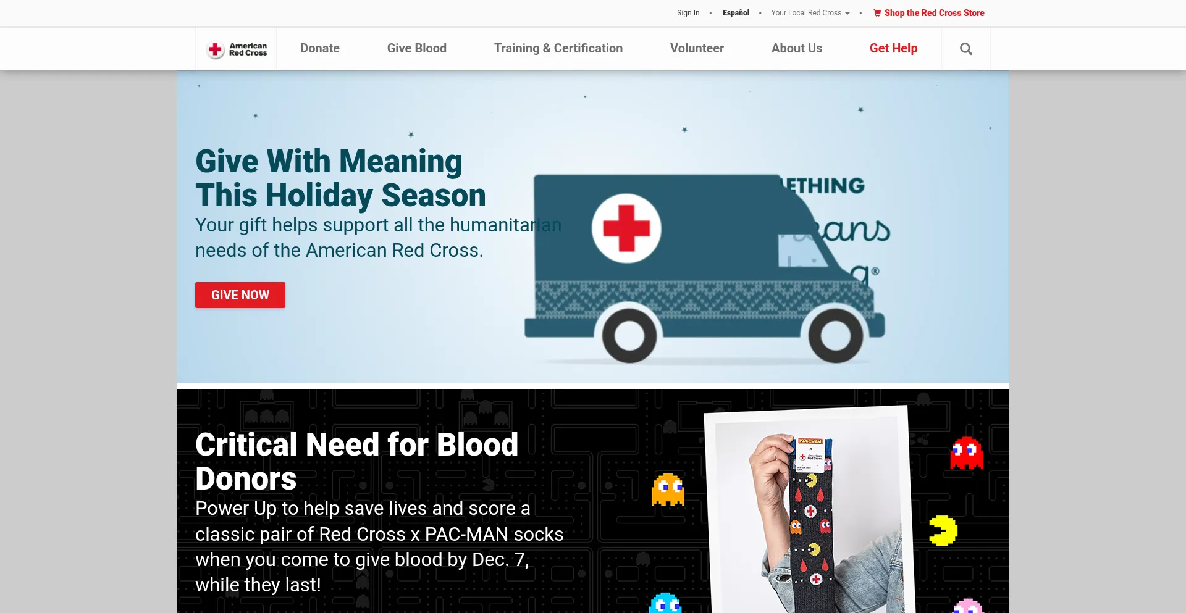Click the Sign In link
Image resolution: width=1186 pixels, height=613 pixels.
(688, 13)
